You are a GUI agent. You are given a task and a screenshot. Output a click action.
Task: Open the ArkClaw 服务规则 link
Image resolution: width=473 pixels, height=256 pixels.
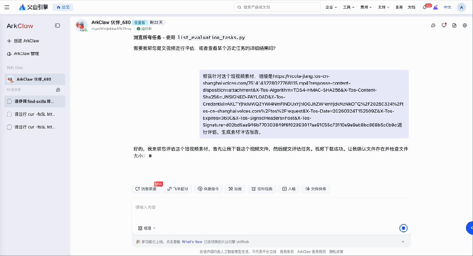[311, 252]
